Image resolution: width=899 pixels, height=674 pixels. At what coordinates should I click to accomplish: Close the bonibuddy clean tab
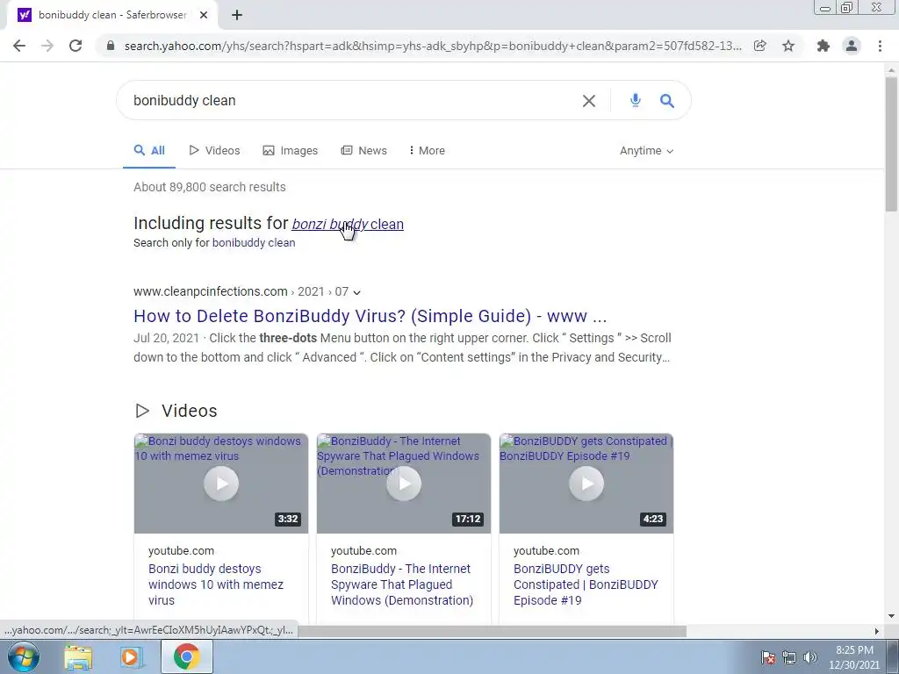point(204,15)
